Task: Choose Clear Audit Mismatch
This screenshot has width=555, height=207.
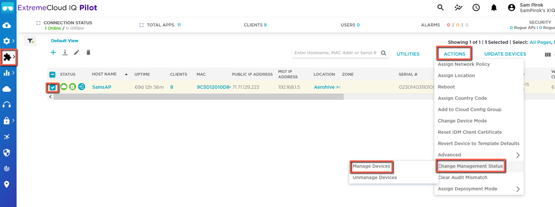Action: point(463,178)
